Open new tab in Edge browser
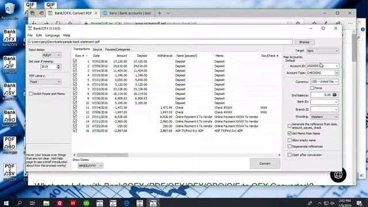This screenshot has width=368, height=207. (159, 13)
